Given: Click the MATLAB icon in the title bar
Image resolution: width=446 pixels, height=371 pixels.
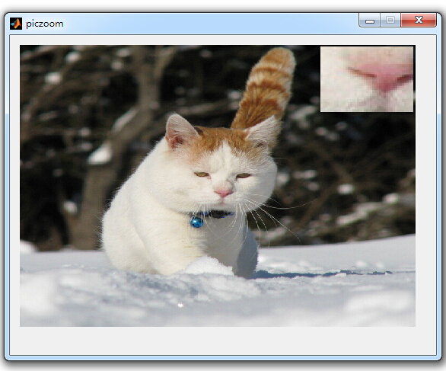Looking at the screenshot, I should (x=16, y=24).
